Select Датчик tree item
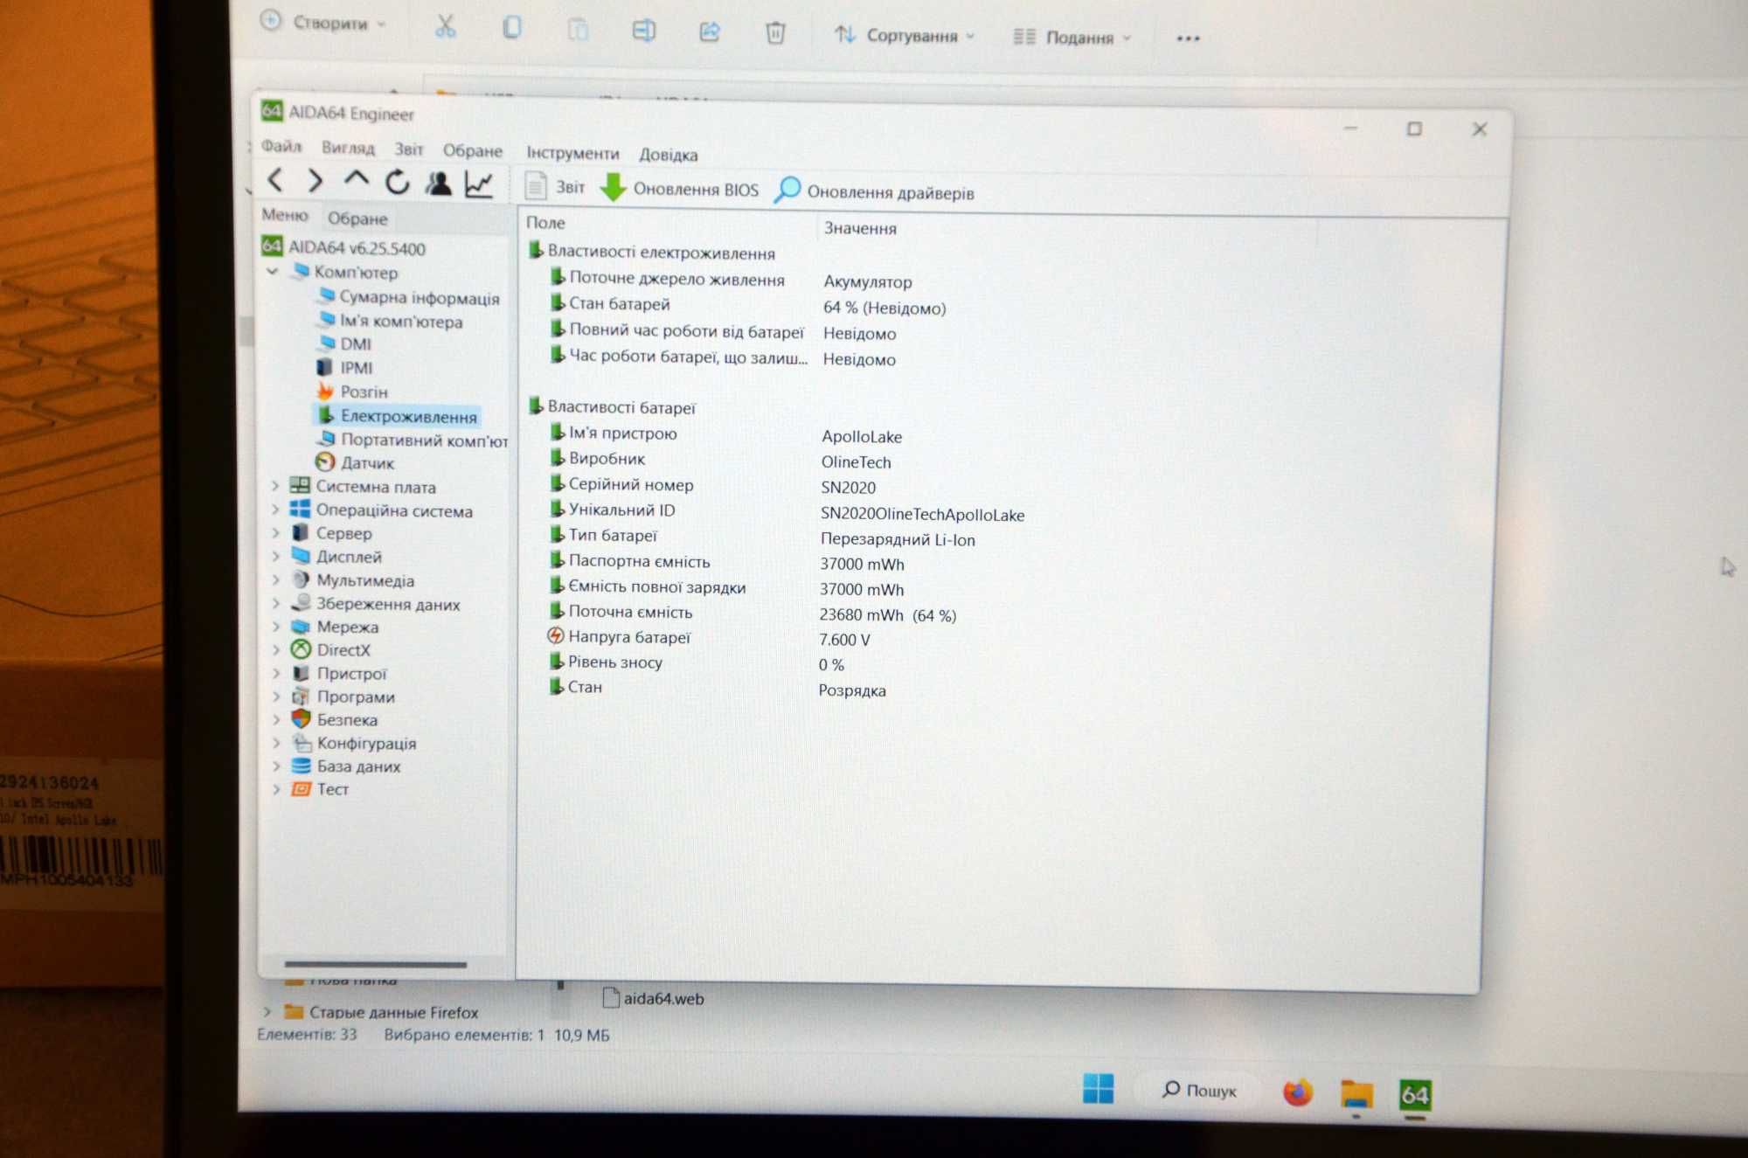Image resolution: width=1748 pixels, height=1158 pixels. pos(355,463)
